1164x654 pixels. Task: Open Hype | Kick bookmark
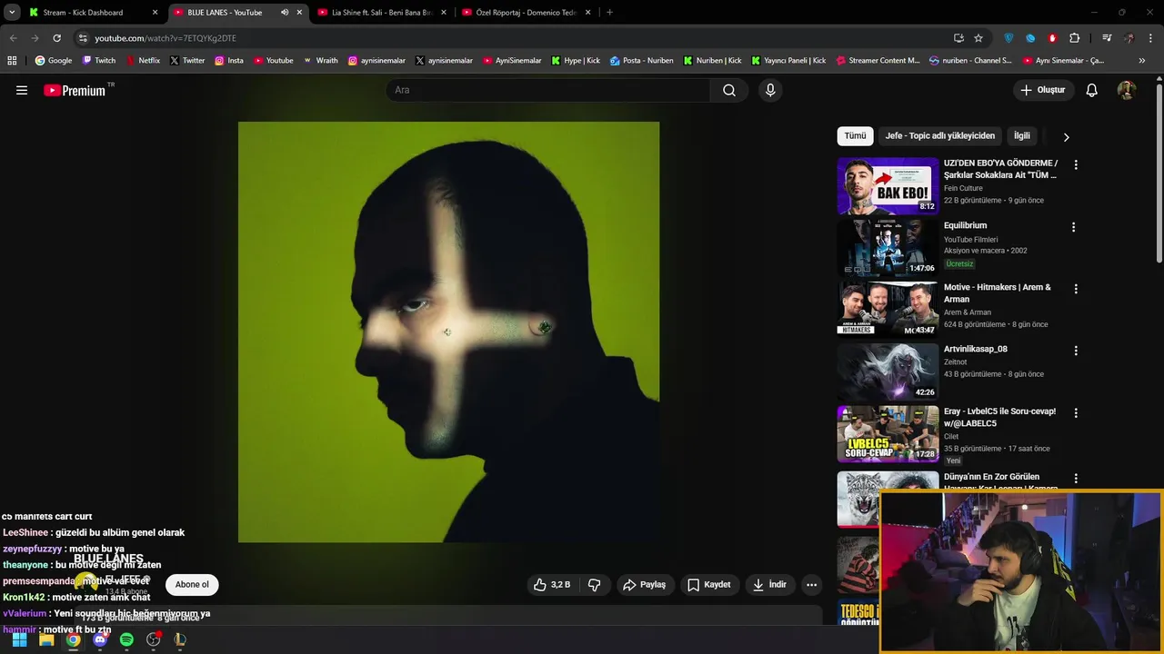click(576, 61)
